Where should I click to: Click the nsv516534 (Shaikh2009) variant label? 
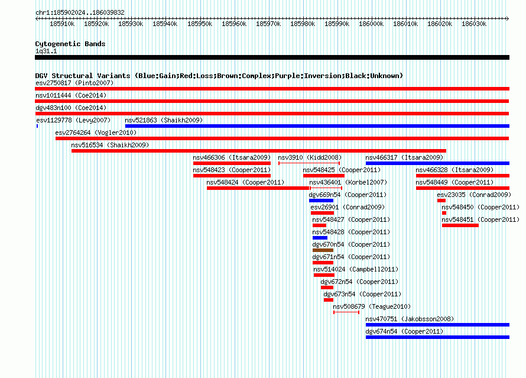pyautogui.click(x=110, y=145)
